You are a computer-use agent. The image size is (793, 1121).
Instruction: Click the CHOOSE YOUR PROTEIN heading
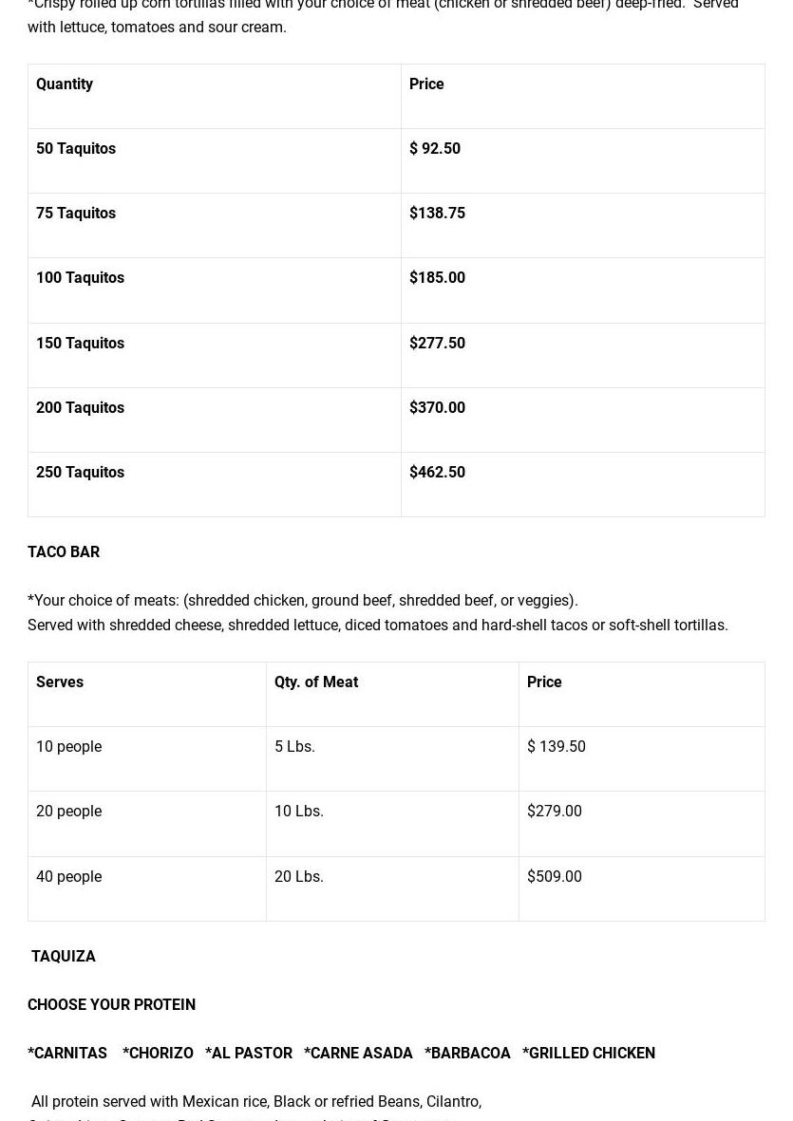pos(111,1005)
